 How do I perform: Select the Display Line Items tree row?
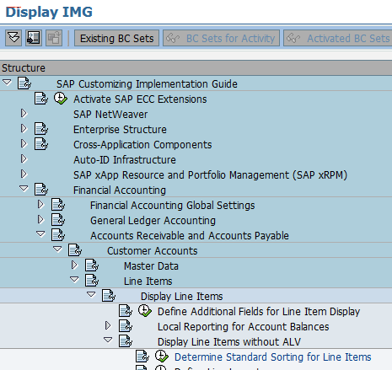[x=196, y=296]
